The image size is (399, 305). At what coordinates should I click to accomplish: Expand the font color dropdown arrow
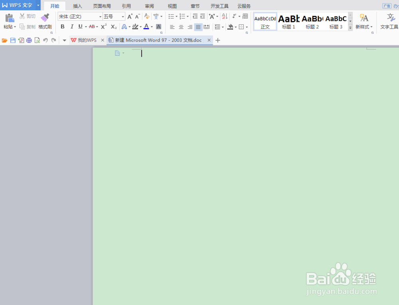pos(152,27)
